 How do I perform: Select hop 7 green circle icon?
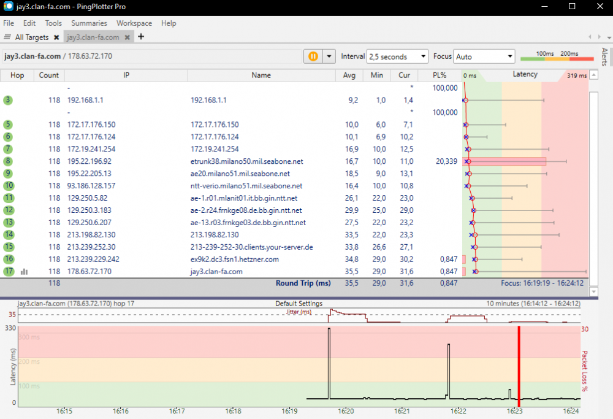coord(8,149)
